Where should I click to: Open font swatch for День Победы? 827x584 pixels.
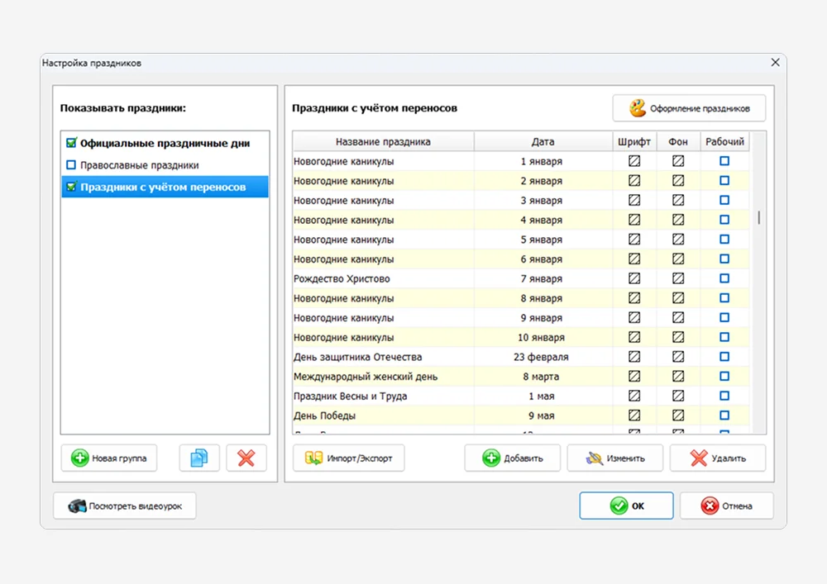(x=634, y=415)
